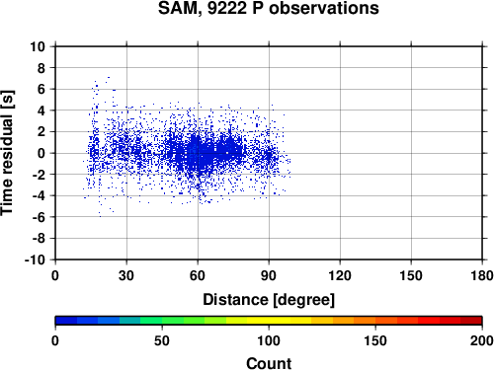Click the dark blue colorbar segment at 0

[x=66, y=321]
